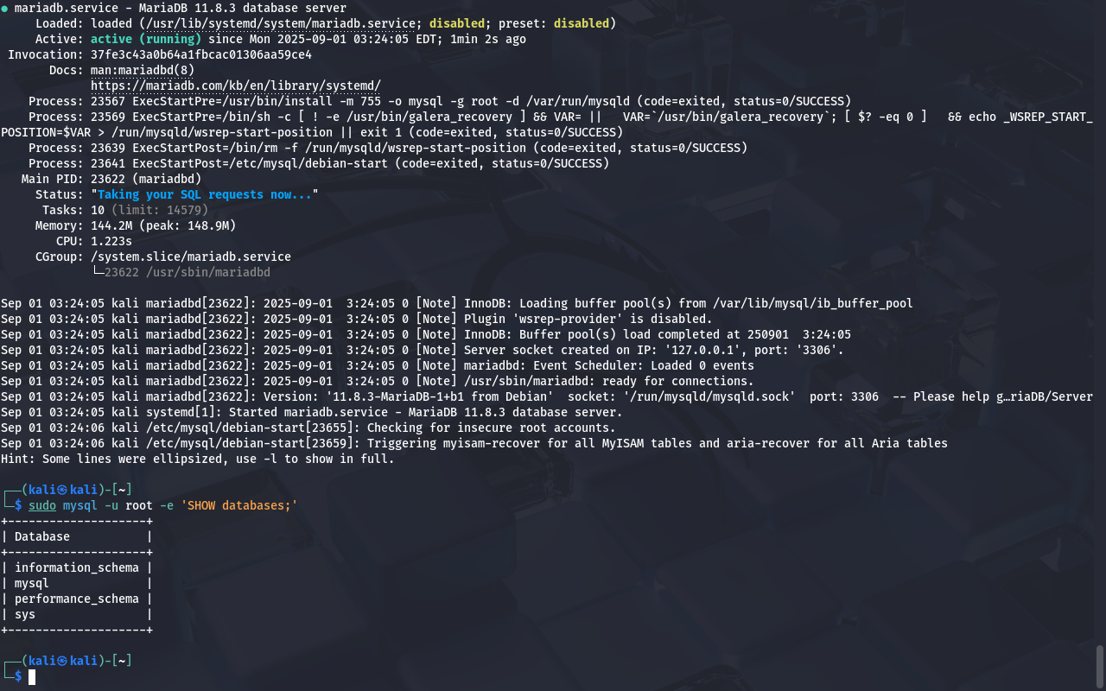Click the 'Buffer pool(s) load completed' log line
This screenshot has height=691, width=1106.
[426, 334]
